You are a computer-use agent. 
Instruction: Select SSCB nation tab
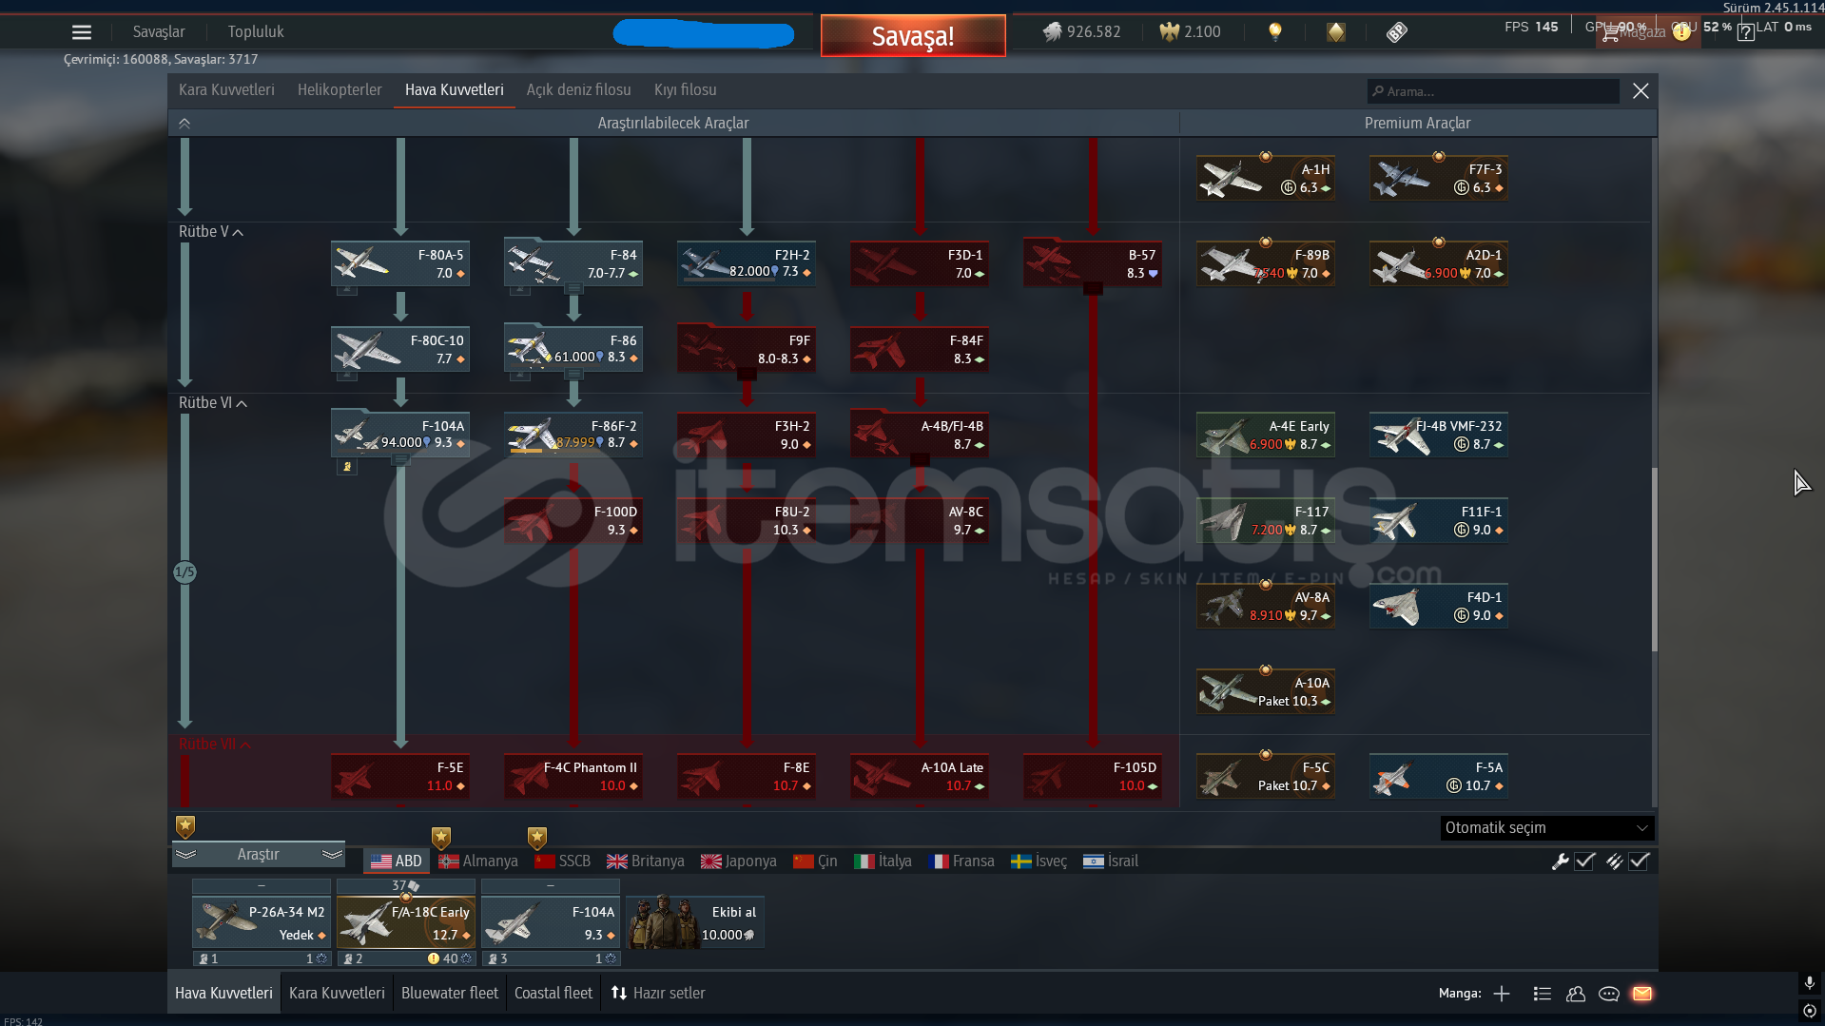pyautogui.click(x=562, y=861)
